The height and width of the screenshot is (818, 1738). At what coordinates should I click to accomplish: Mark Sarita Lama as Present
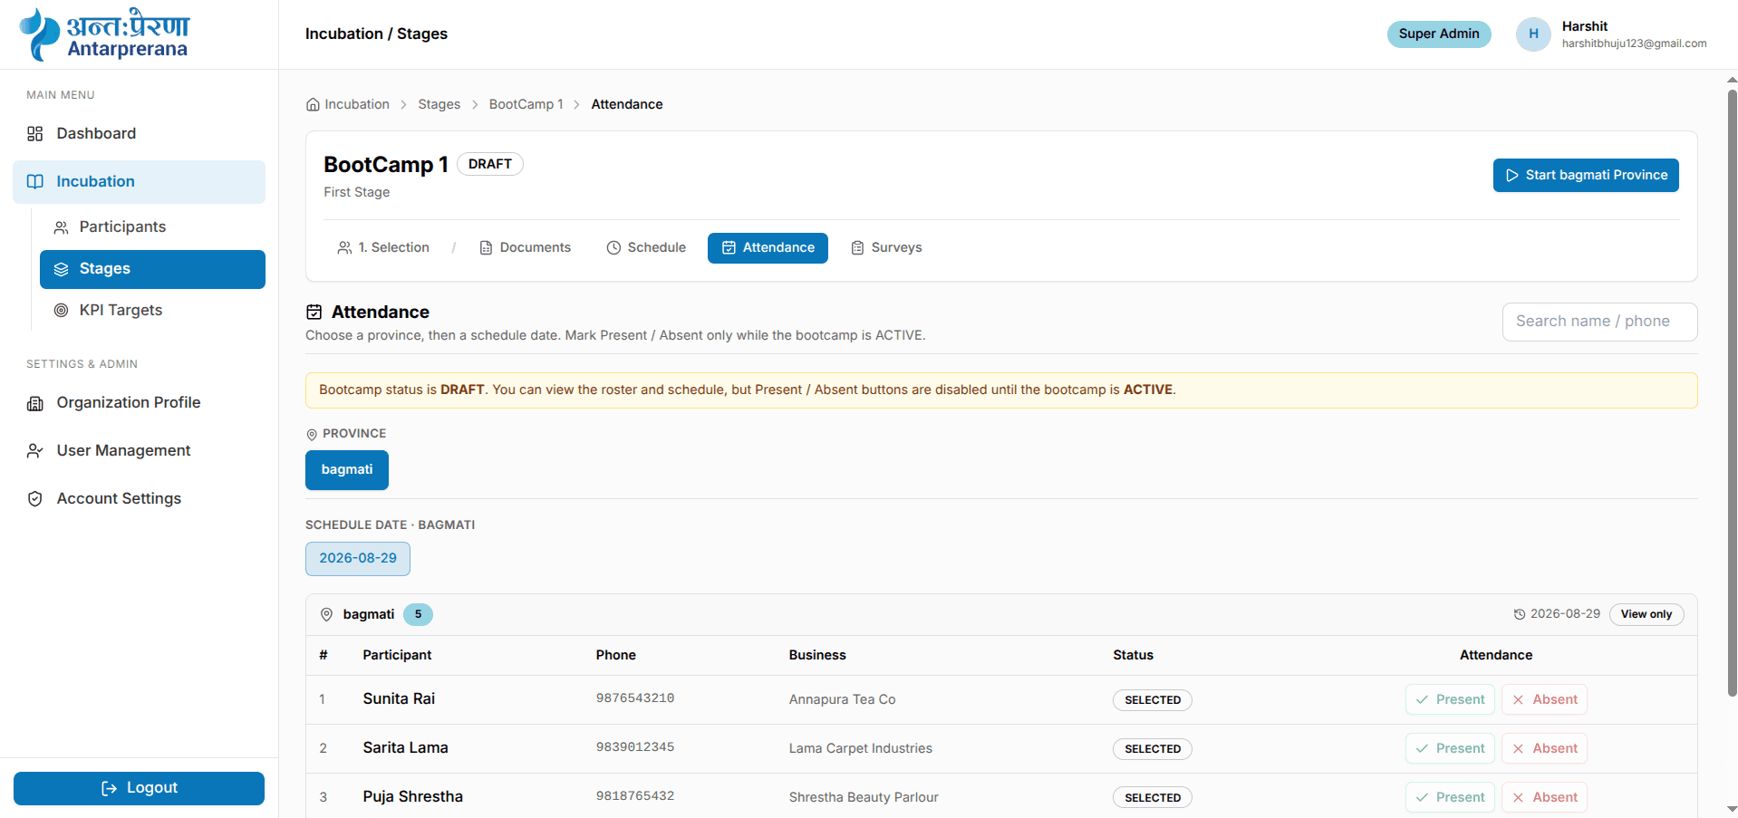[1450, 749]
